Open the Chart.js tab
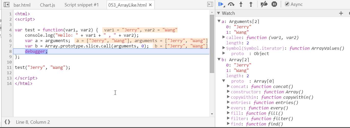This screenshot has height=128, width=350. click(48, 5)
